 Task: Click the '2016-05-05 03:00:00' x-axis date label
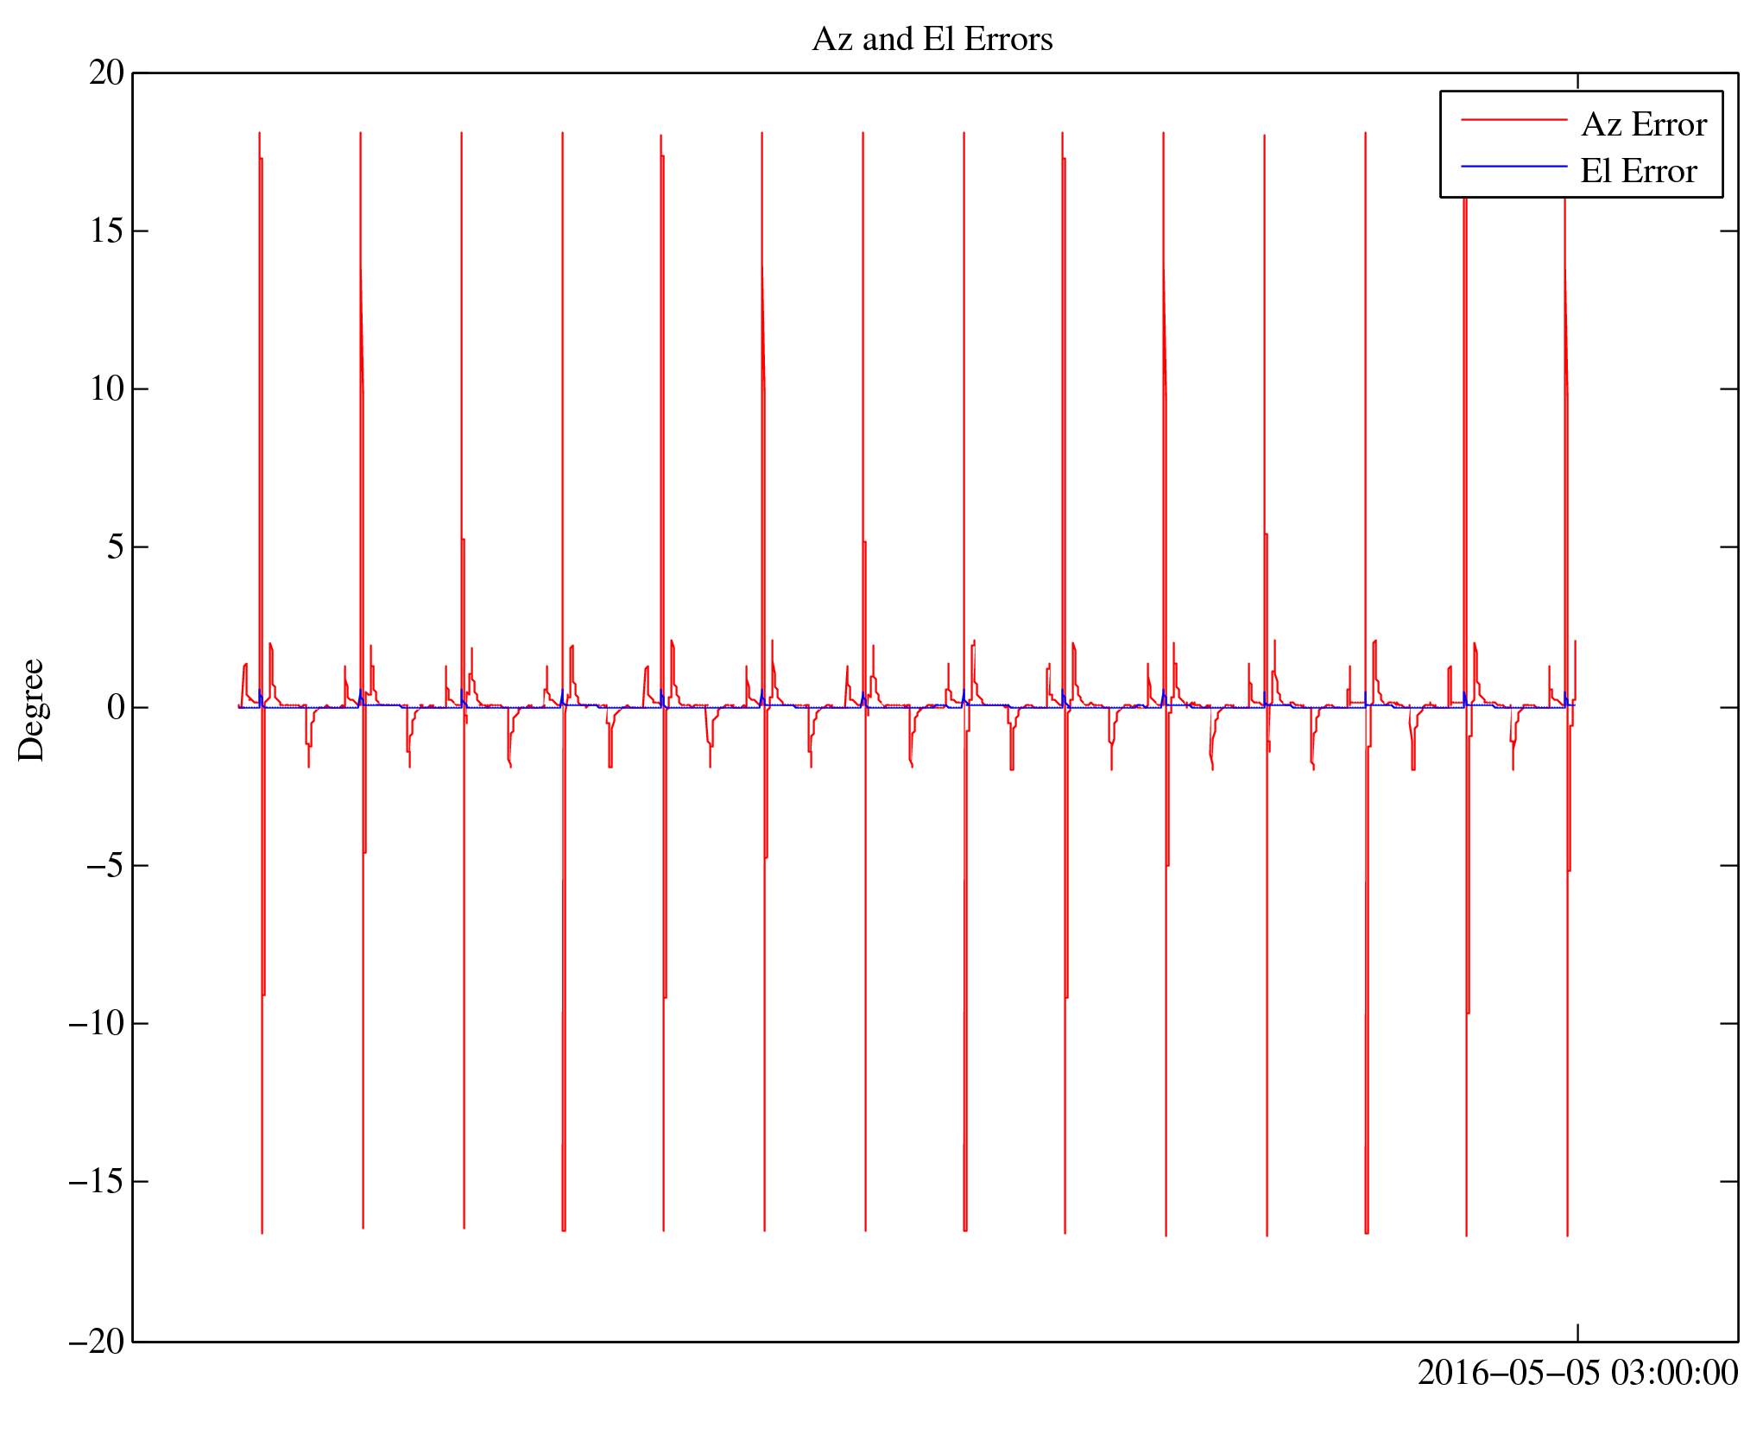(x=1577, y=1374)
